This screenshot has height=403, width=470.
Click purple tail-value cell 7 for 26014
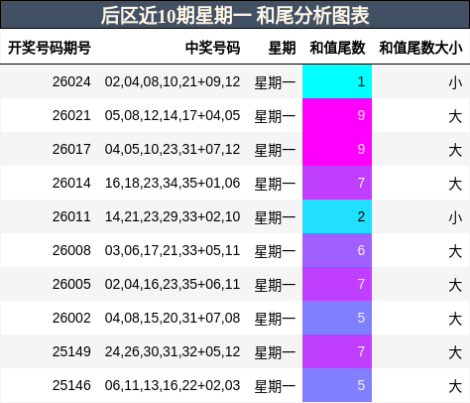(x=337, y=183)
